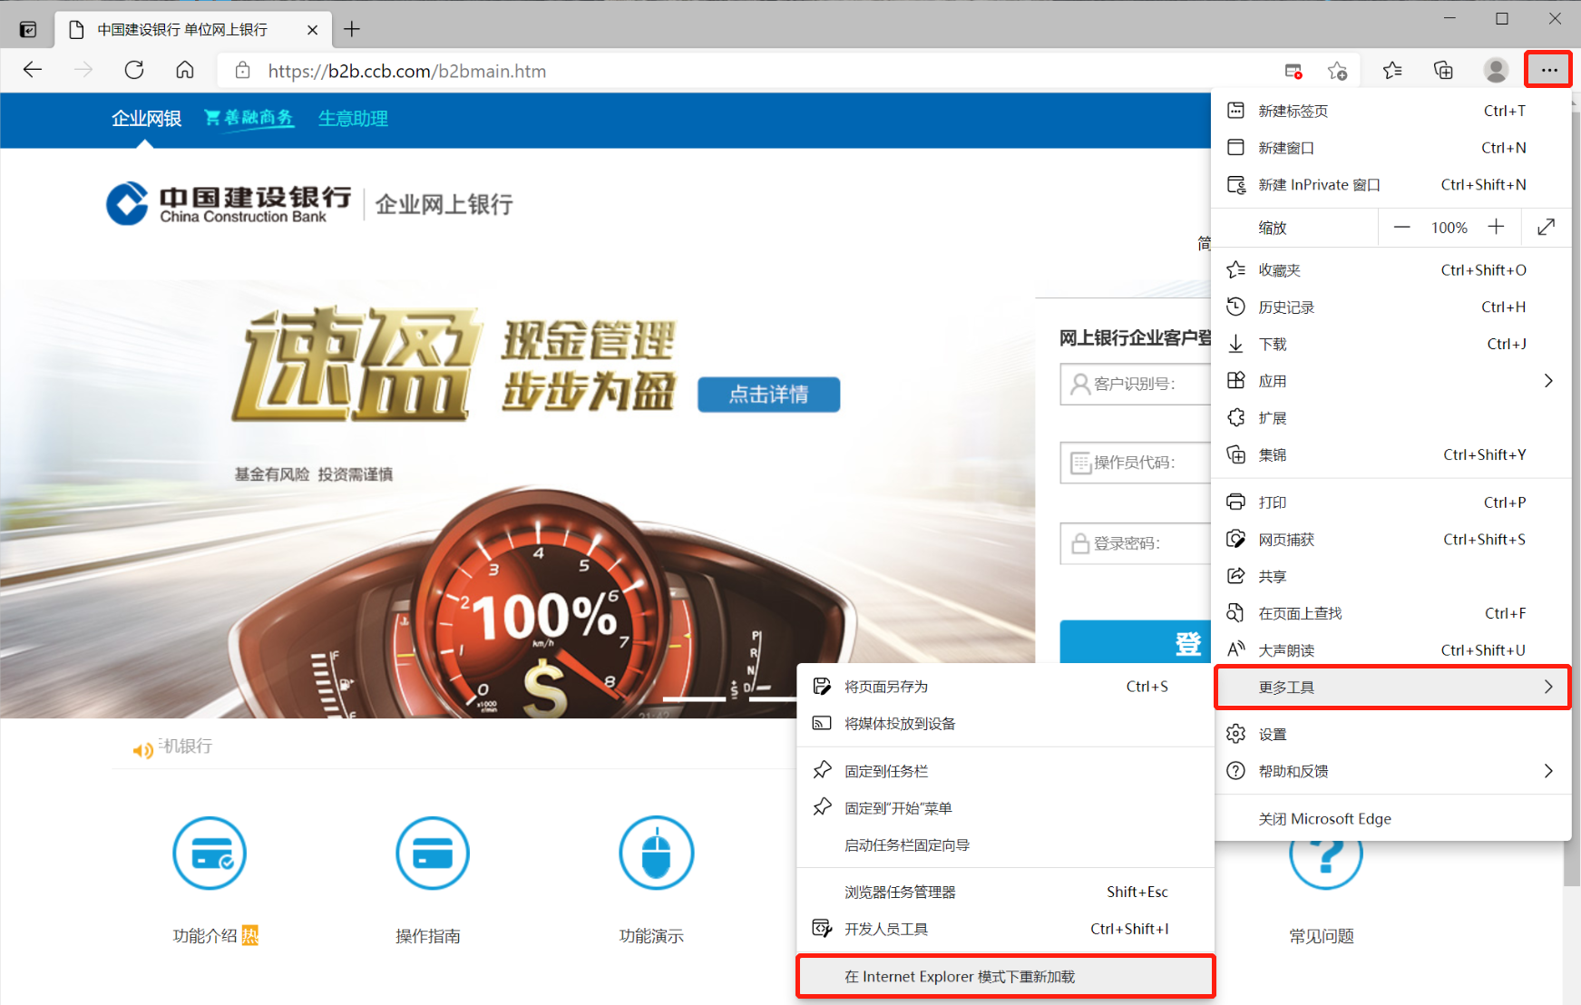Open the Collections toolbar icon

click(x=1443, y=70)
